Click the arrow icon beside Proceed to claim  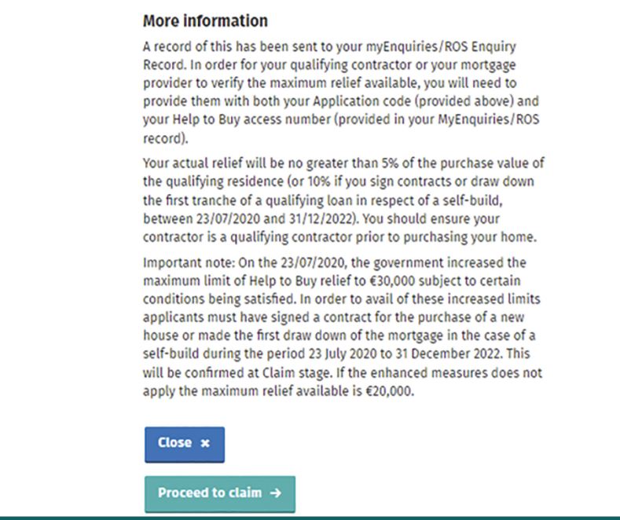click(x=274, y=493)
